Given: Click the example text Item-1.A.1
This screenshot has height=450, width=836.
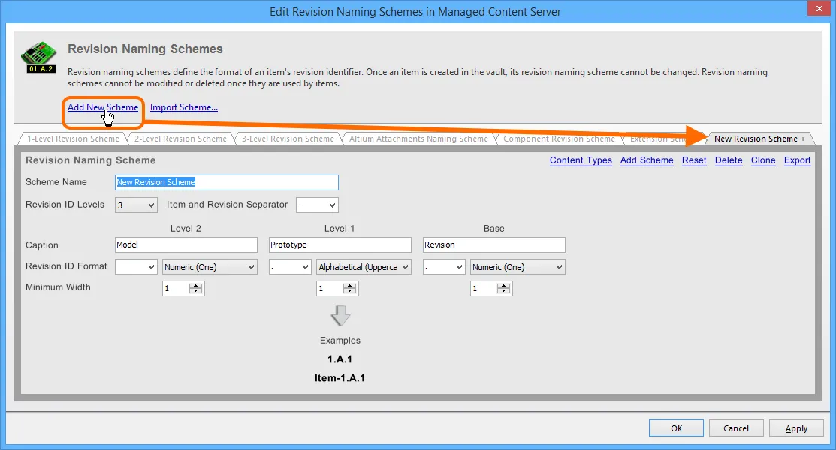Looking at the screenshot, I should pos(340,378).
